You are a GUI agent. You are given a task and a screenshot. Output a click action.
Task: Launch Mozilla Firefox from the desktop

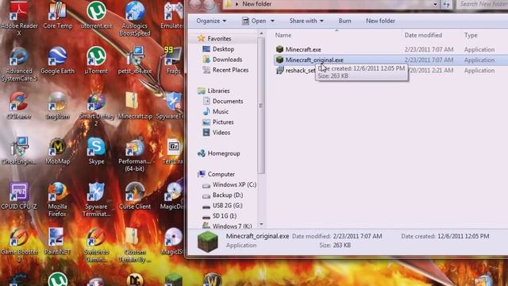coord(57,199)
